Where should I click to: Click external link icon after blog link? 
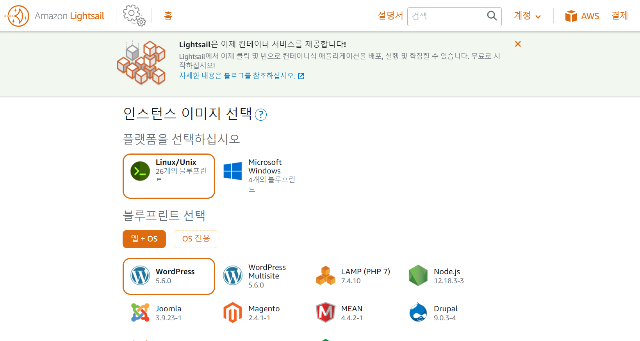coord(301,76)
